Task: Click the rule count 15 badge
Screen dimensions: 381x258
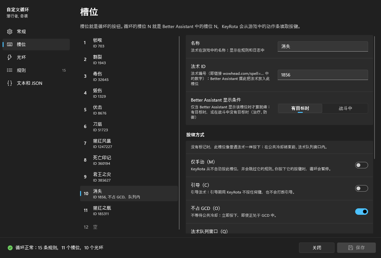Action: pyautogui.click(x=64, y=70)
